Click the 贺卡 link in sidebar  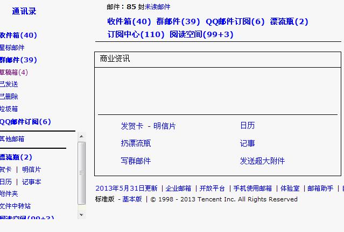click(x=6, y=169)
